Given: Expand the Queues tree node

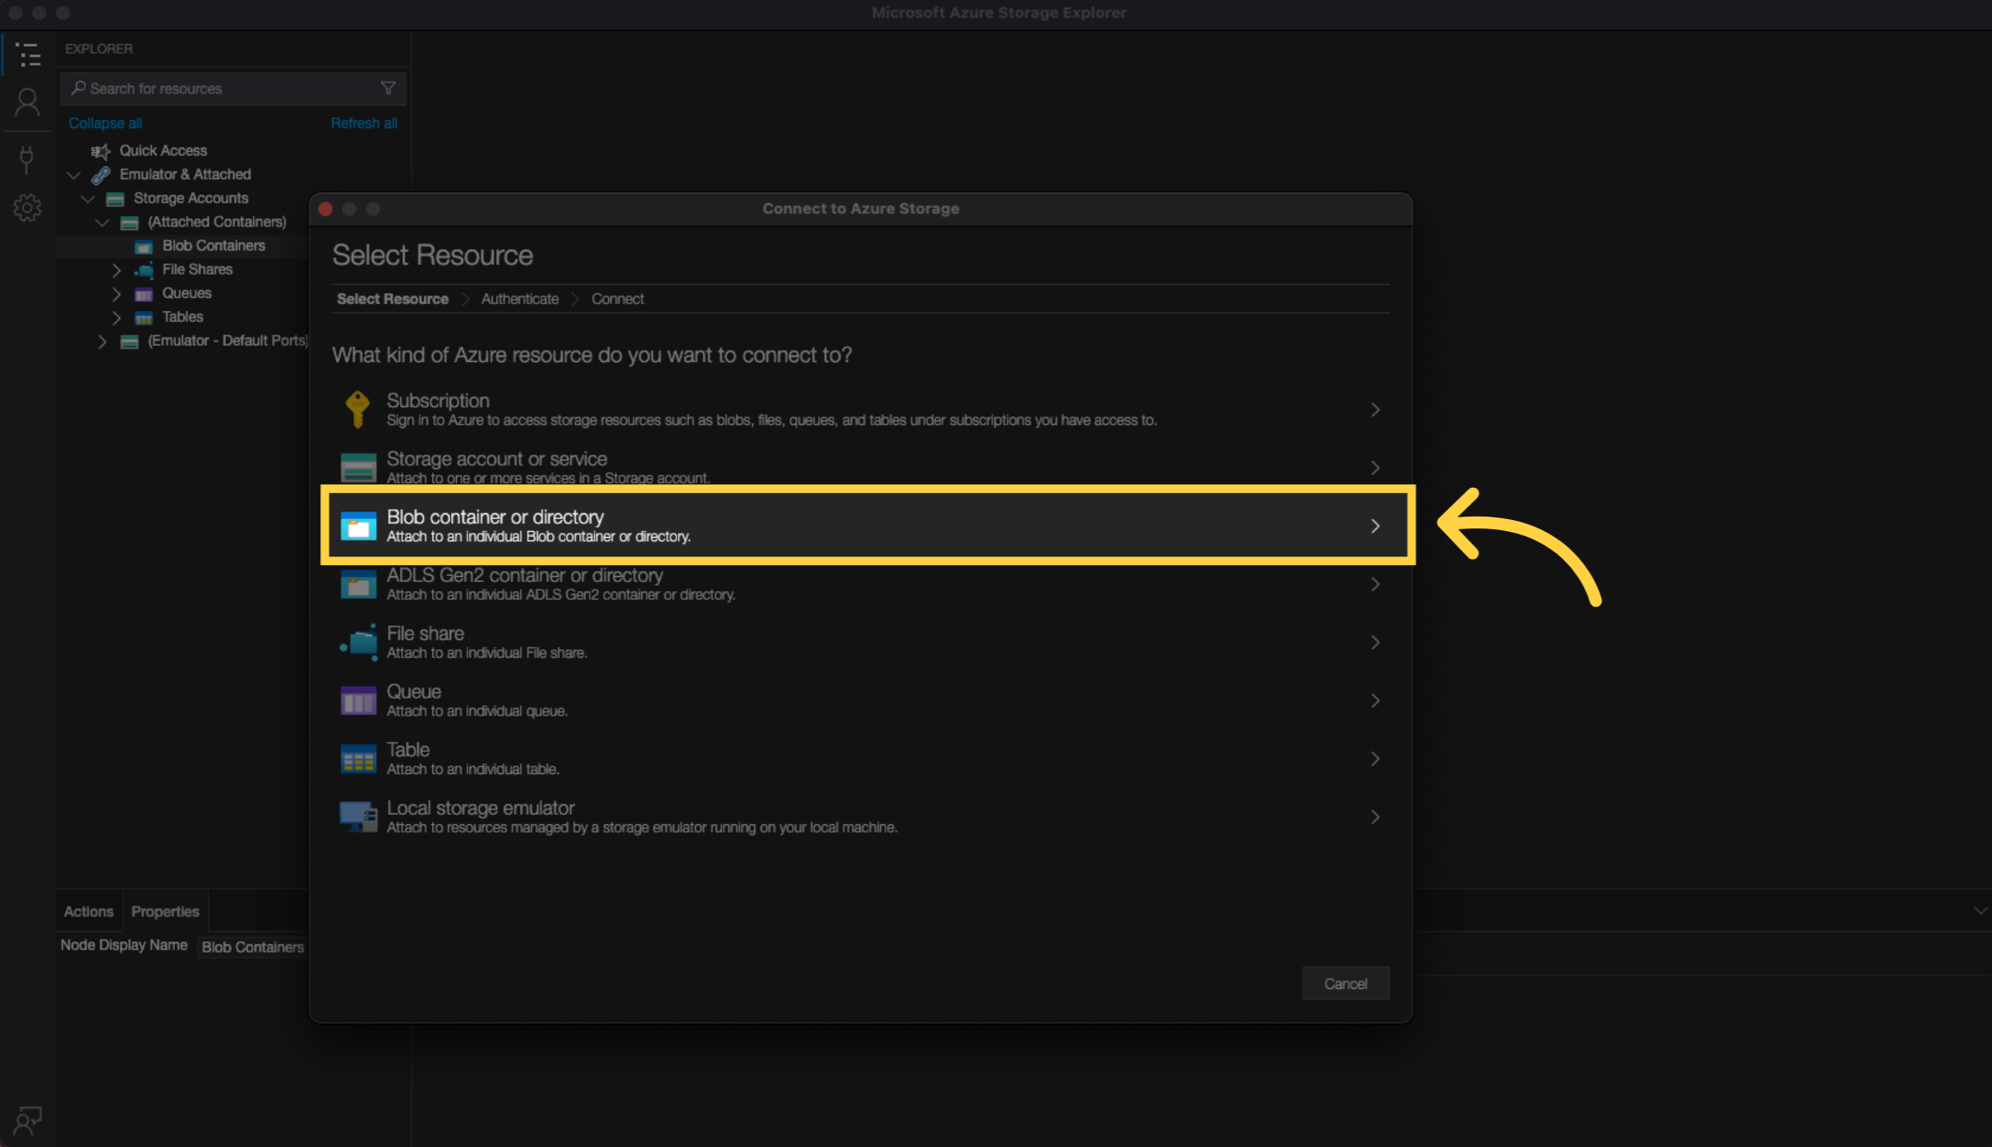Looking at the screenshot, I should point(116,294).
